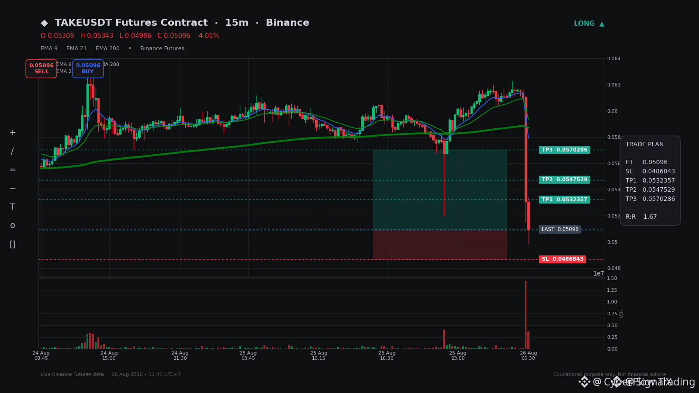Select EMA 200 in the header indicator row
Screen dimensions: 699x393
pyautogui.click(x=107, y=48)
